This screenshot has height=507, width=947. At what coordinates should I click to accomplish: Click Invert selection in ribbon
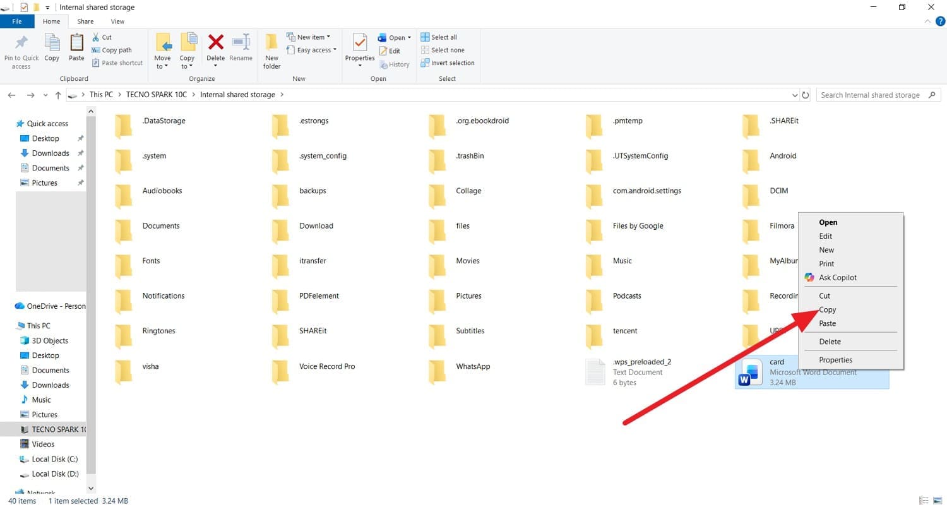(447, 63)
